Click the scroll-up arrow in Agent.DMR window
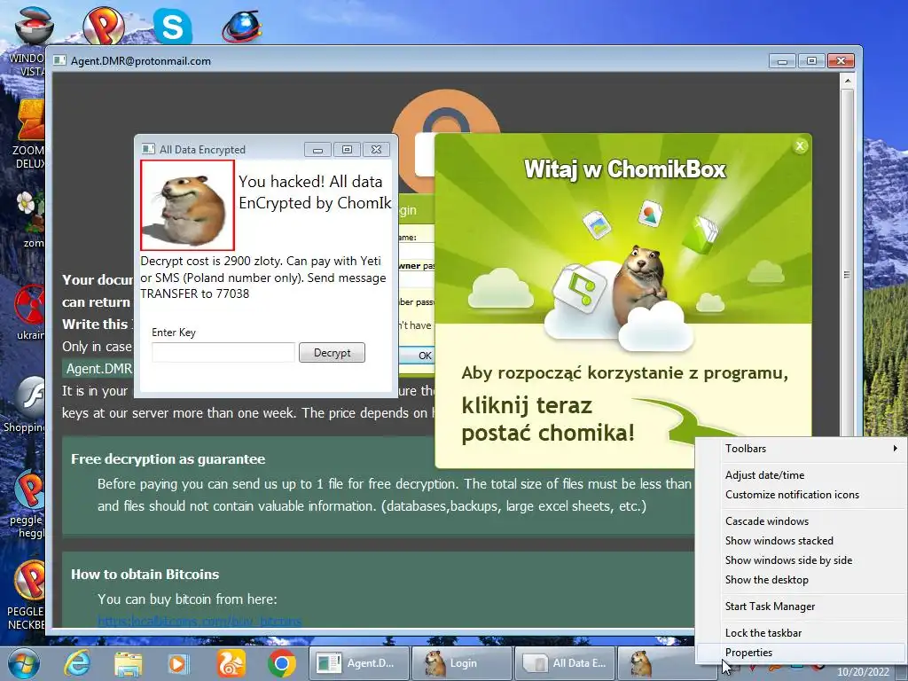 [847, 81]
